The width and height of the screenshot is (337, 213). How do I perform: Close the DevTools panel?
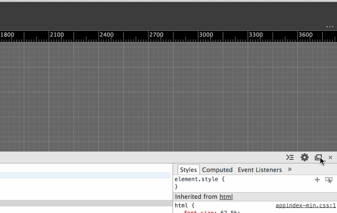(x=330, y=157)
